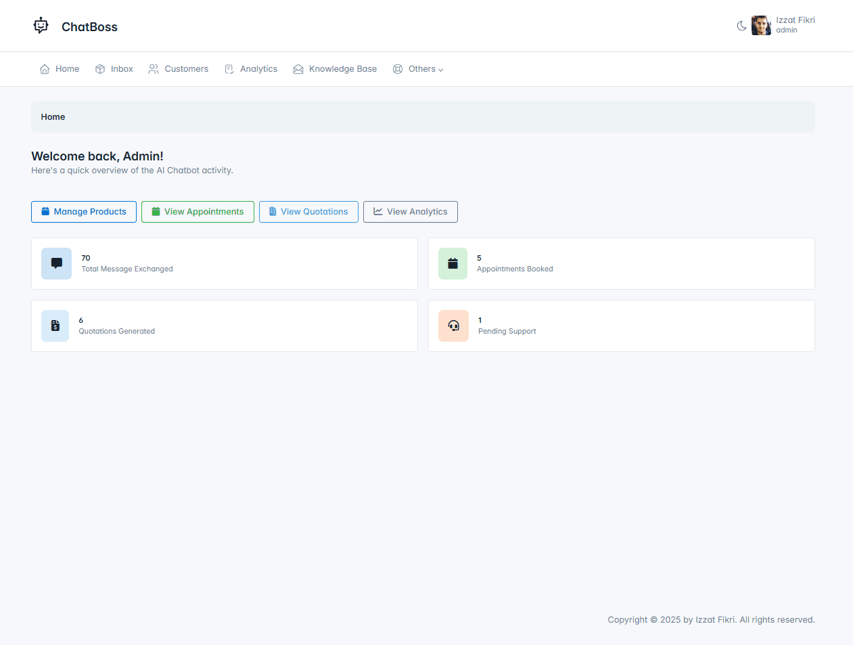This screenshot has width=853, height=645.
Task: Click the Manage Products button
Action: pyautogui.click(x=84, y=212)
